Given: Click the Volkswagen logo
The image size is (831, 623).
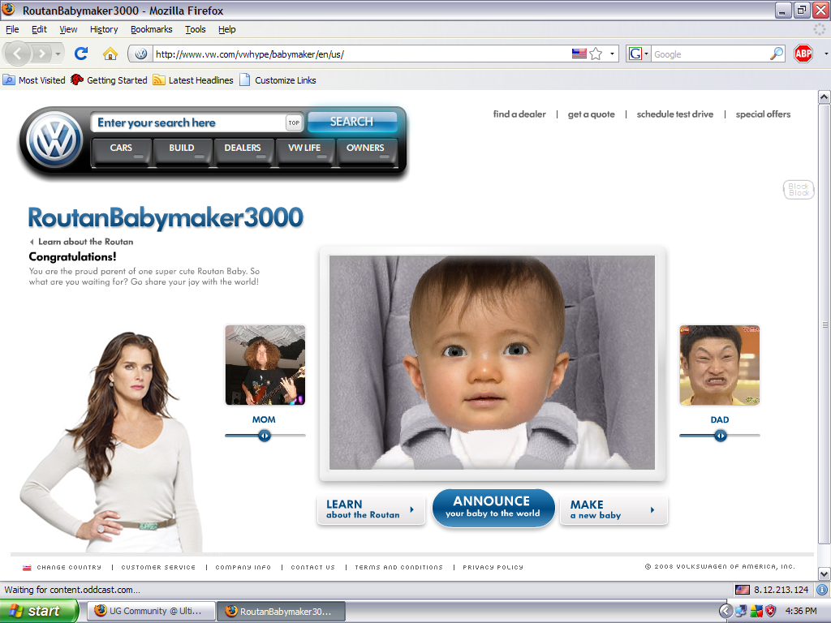Looking at the screenshot, I should [x=54, y=140].
